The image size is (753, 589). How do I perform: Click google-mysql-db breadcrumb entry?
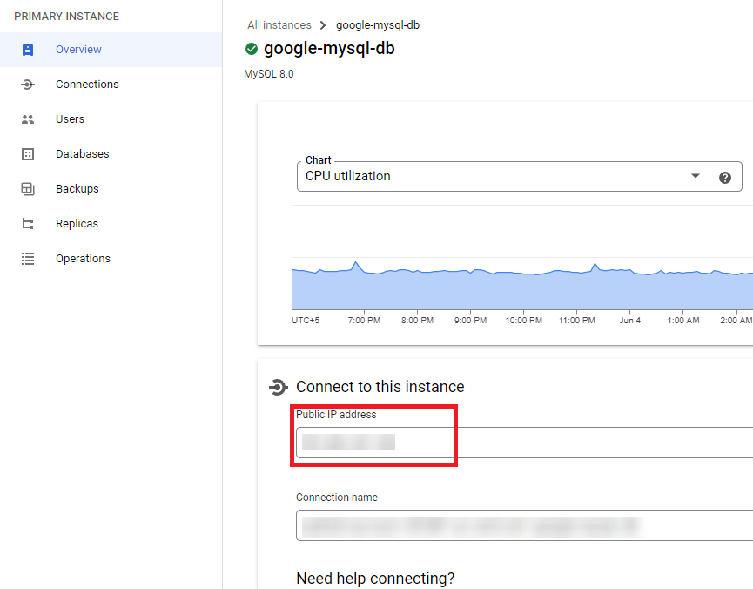[x=378, y=25]
